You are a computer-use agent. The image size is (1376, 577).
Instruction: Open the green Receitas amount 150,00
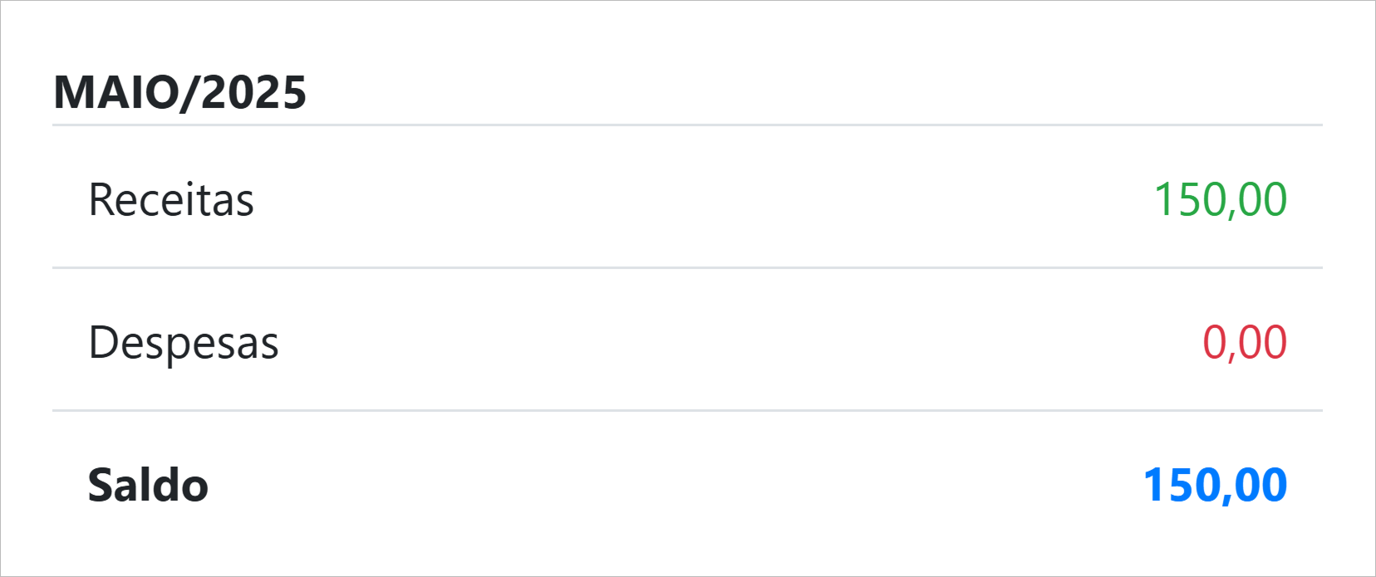point(1220,200)
